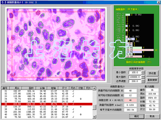
Task: Decrease 最大面积 value with down stepper arrow
Action: pos(143,78)
